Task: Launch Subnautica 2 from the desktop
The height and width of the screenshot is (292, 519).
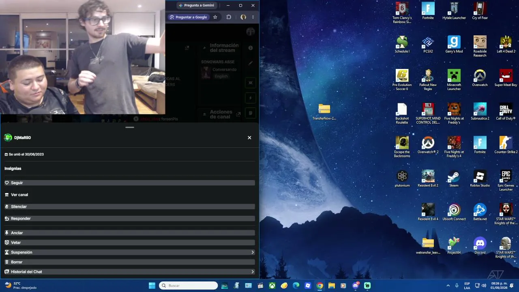Action: (x=480, y=112)
